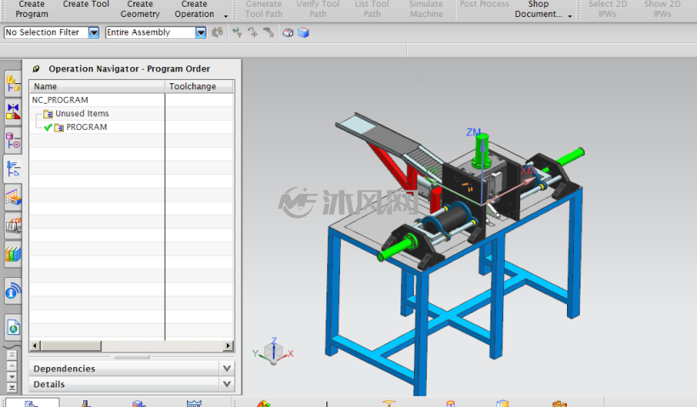Click the Unused Items folder icon
697x407 pixels.
click(x=48, y=114)
